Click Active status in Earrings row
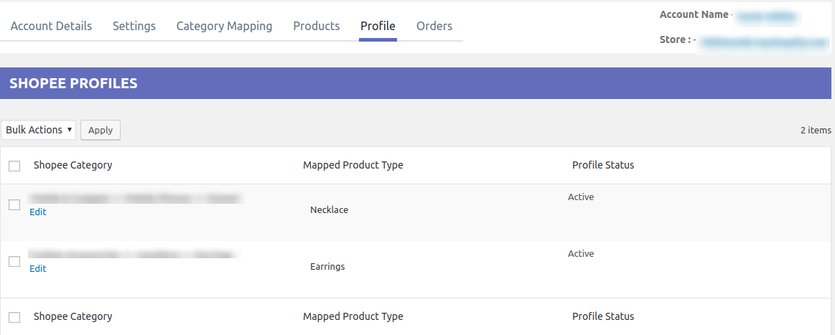This screenshot has width=835, height=335. pos(581,254)
